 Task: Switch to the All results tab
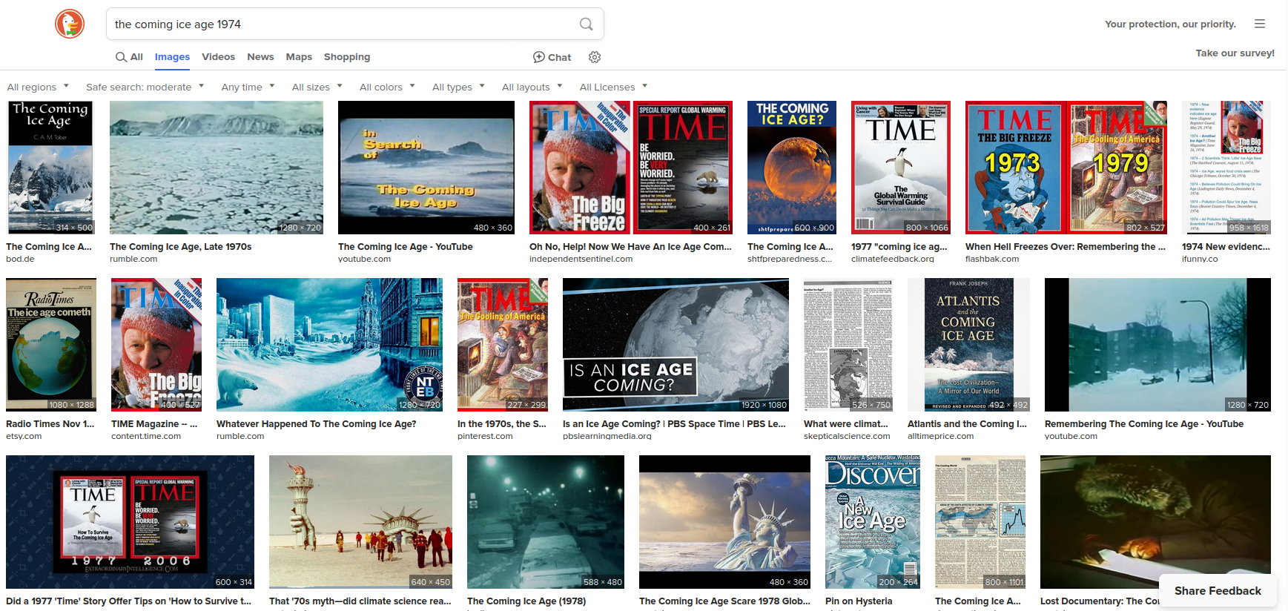coord(129,56)
